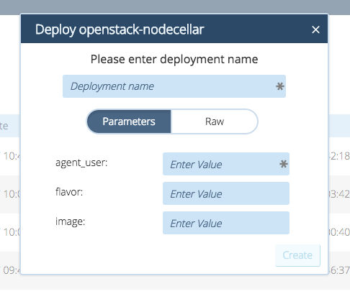Switch to the Parameters tab
The width and height of the screenshot is (350, 294).
pyautogui.click(x=129, y=121)
